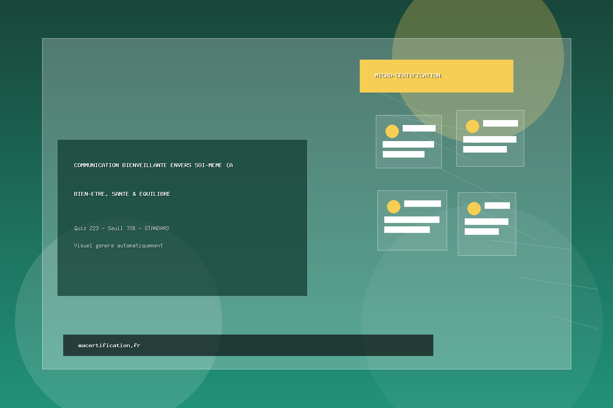Click the bottom-right card's lowest white bar
The width and height of the screenshot is (613, 408).
[482, 231]
